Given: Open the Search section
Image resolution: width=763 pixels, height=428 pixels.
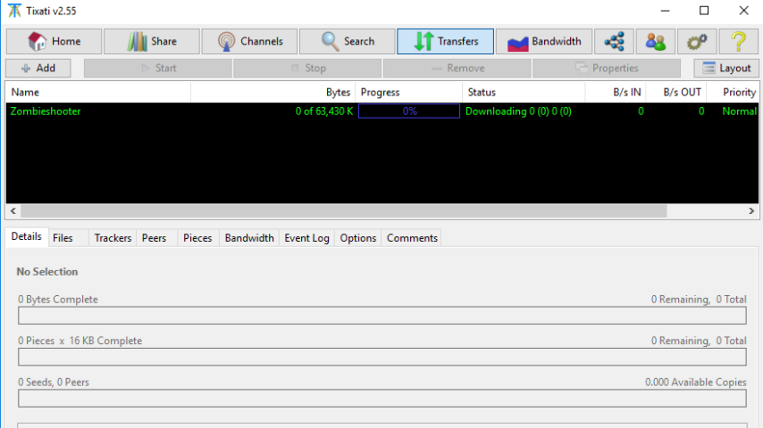Looking at the screenshot, I should point(348,41).
